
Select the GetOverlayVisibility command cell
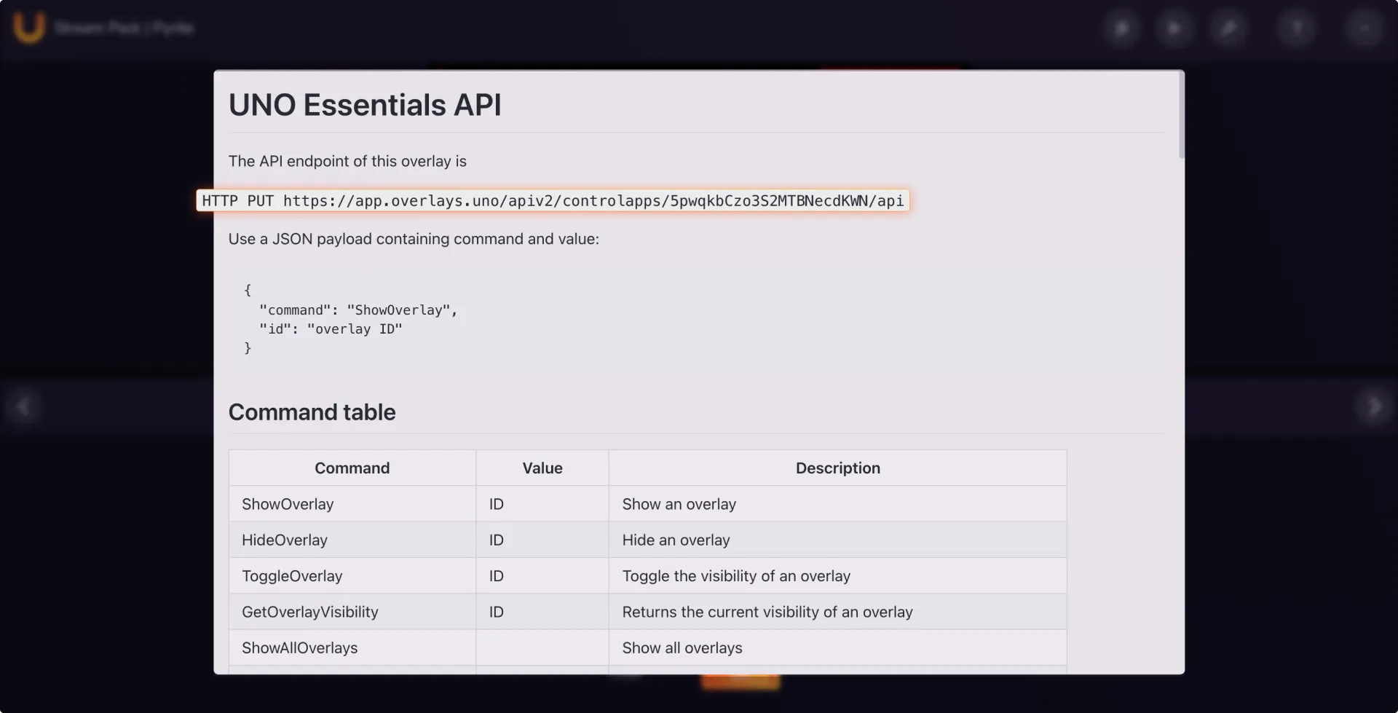pyautogui.click(x=352, y=612)
